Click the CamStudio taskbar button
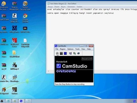This screenshot has width=137, height=103. tap(21, 101)
